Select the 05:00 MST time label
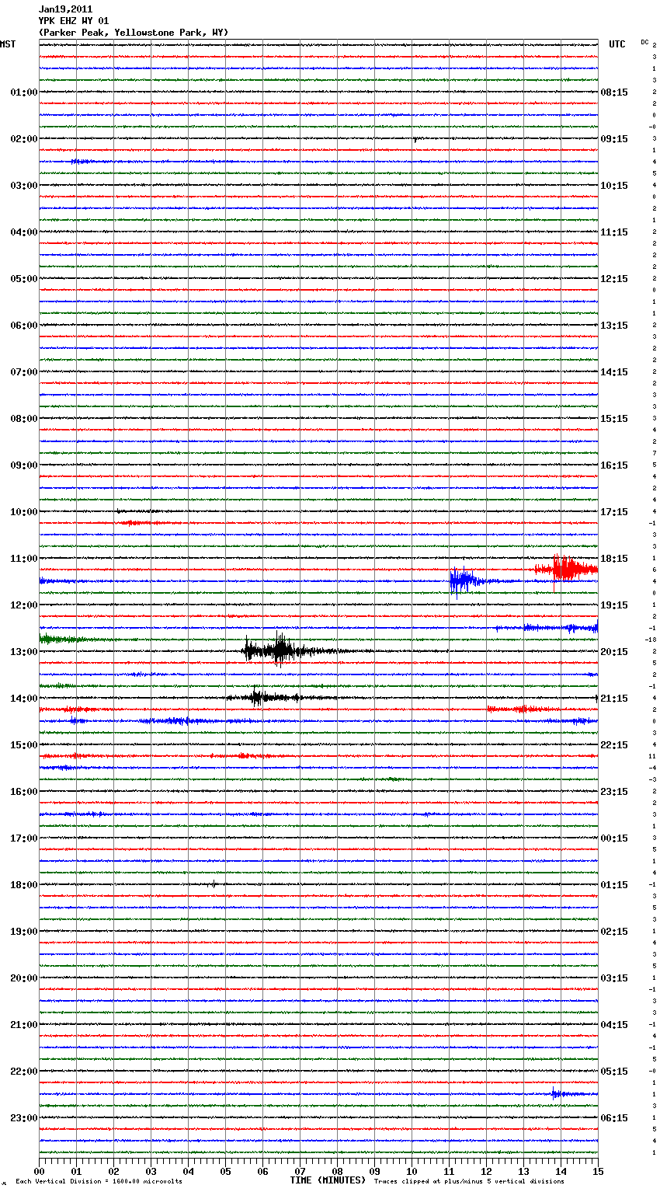 [x=23, y=279]
